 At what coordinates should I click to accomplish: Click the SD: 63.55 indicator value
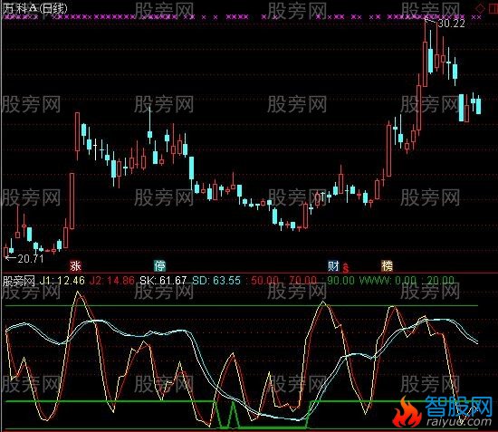click(x=216, y=281)
